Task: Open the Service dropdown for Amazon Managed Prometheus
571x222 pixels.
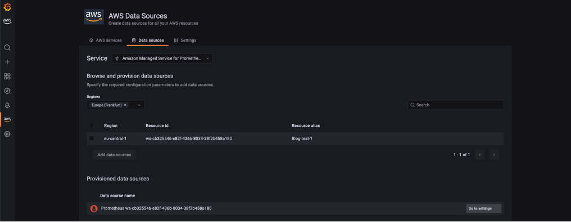Action: pyautogui.click(x=162, y=58)
